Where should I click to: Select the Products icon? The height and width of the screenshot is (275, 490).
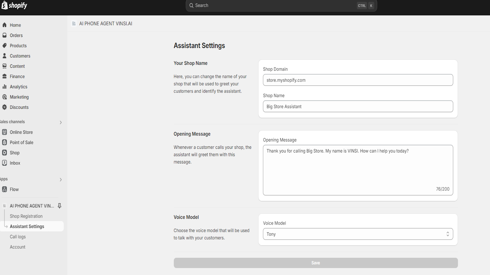pyautogui.click(x=4, y=46)
